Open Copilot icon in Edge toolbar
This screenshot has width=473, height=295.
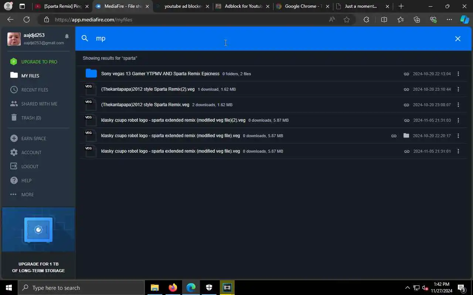point(465,20)
